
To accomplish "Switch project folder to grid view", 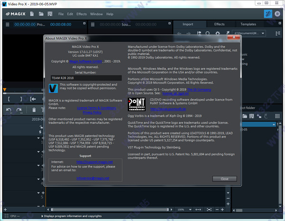I will (277, 116).
